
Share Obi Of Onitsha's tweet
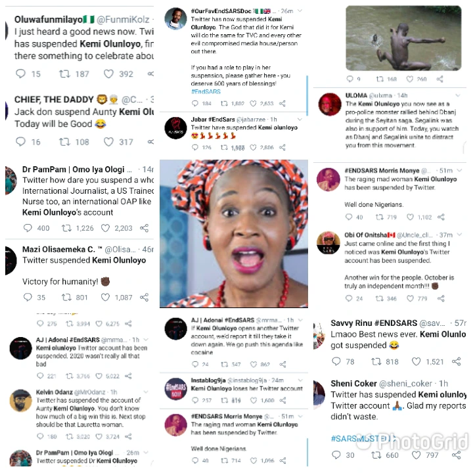pyautogui.click(x=441, y=298)
